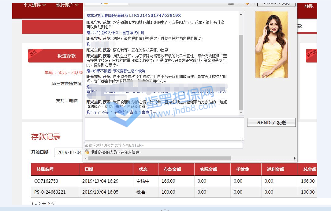
Task: Click the scroll up arrow in chat log
Action: click(x=241, y=14)
